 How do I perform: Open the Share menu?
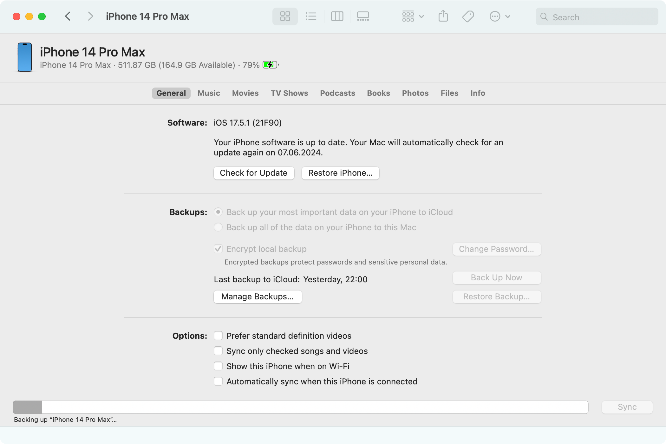[x=443, y=16]
